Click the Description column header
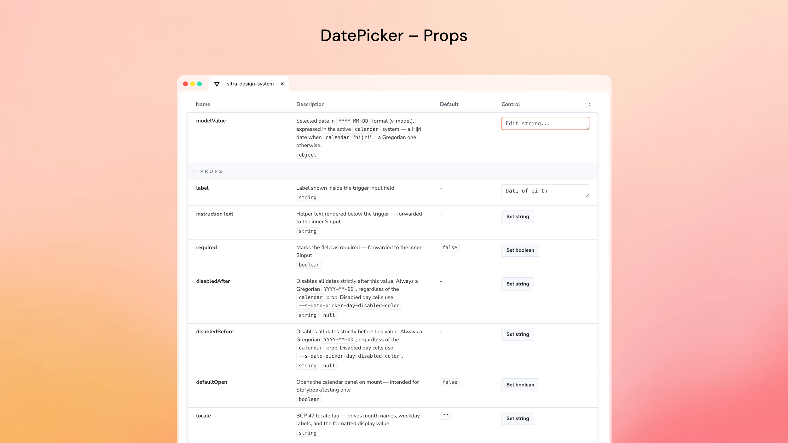The width and height of the screenshot is (788, 443). [310, 104]
